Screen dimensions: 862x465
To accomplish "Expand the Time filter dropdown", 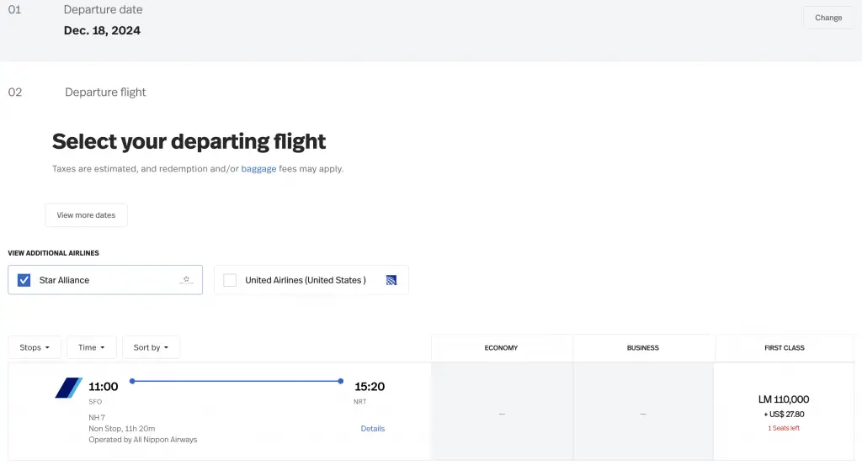I will 91,347.
